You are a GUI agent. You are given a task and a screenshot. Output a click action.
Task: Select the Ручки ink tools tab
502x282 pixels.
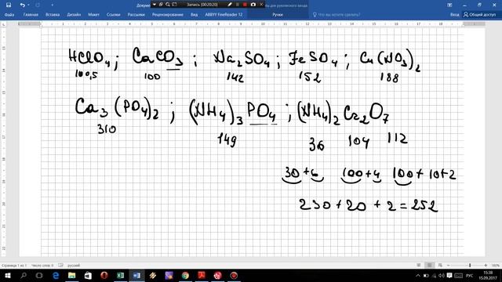[278, 15]
